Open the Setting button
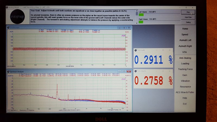Screen dimensions: 217x122 [x=188, y=22]
